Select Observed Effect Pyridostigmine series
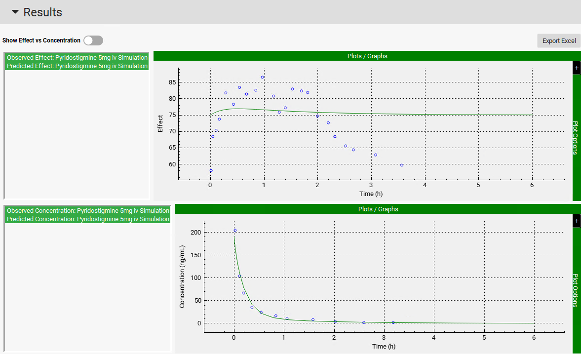The width and height of the screenshot is (581, 354). 77,57
